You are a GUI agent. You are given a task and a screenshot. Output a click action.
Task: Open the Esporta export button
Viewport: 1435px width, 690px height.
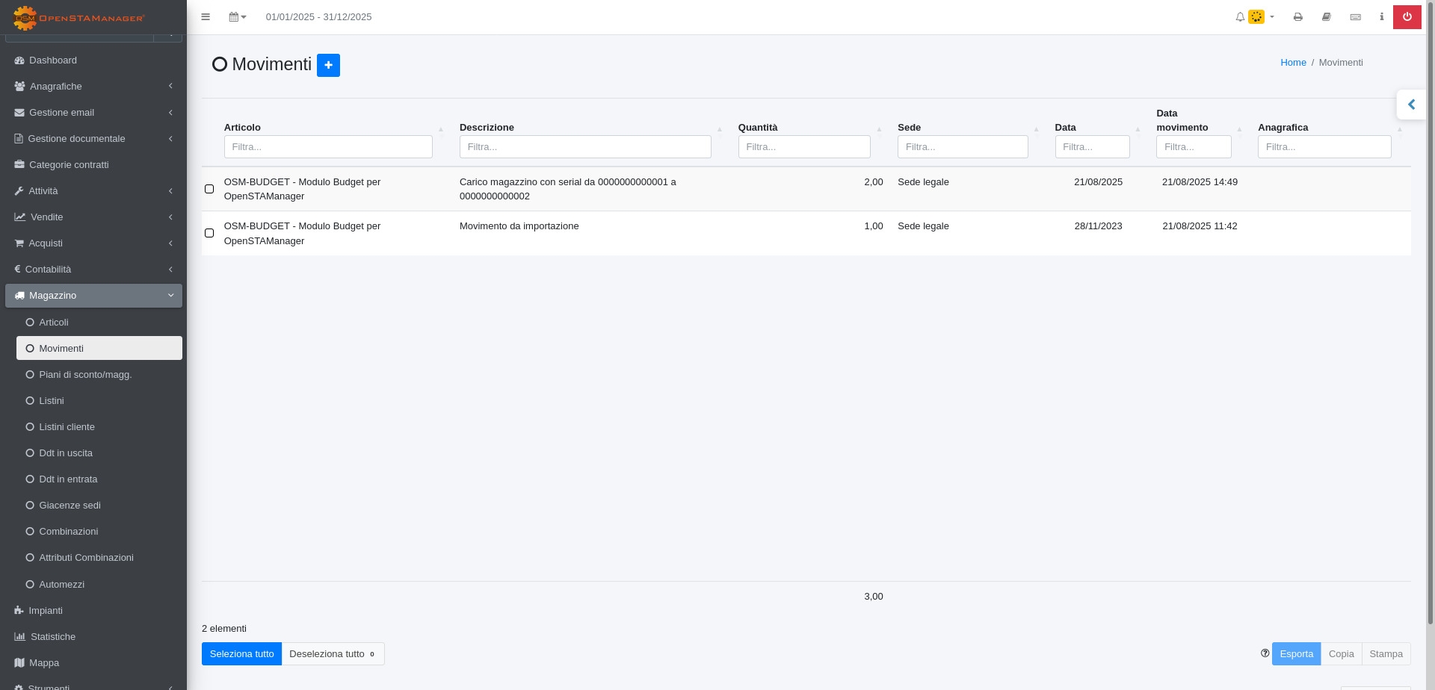coord(1296,654)
